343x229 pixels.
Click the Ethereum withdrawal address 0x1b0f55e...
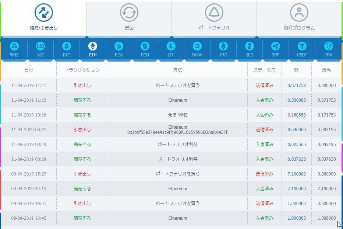pos(178,132)
